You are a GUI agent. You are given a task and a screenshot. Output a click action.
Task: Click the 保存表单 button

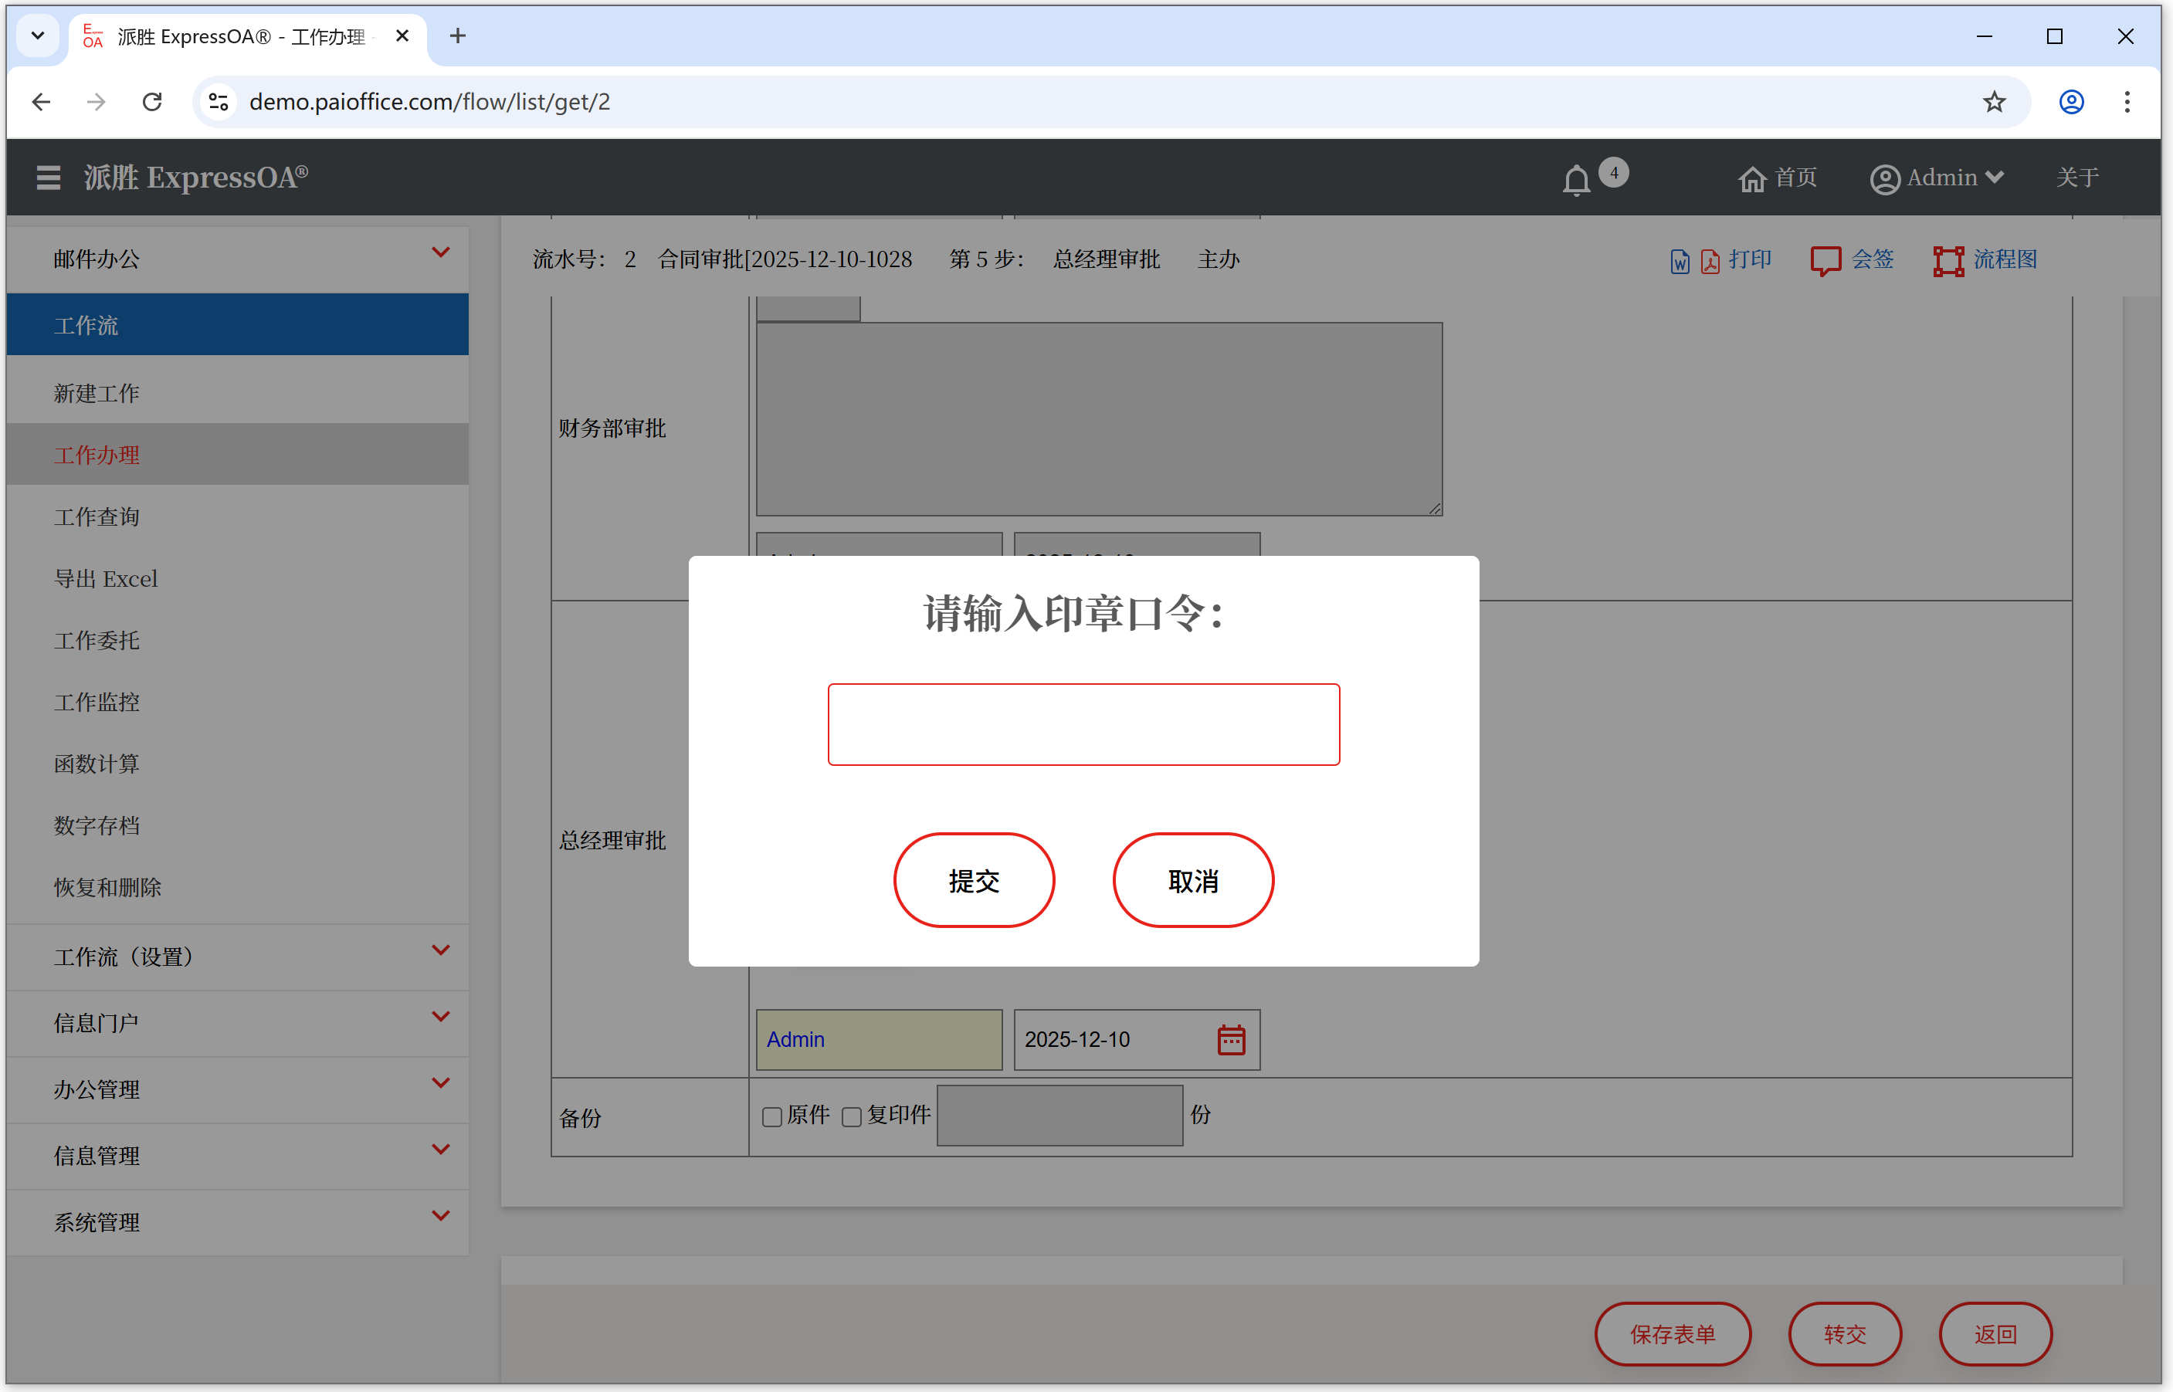[1671, 1333]
